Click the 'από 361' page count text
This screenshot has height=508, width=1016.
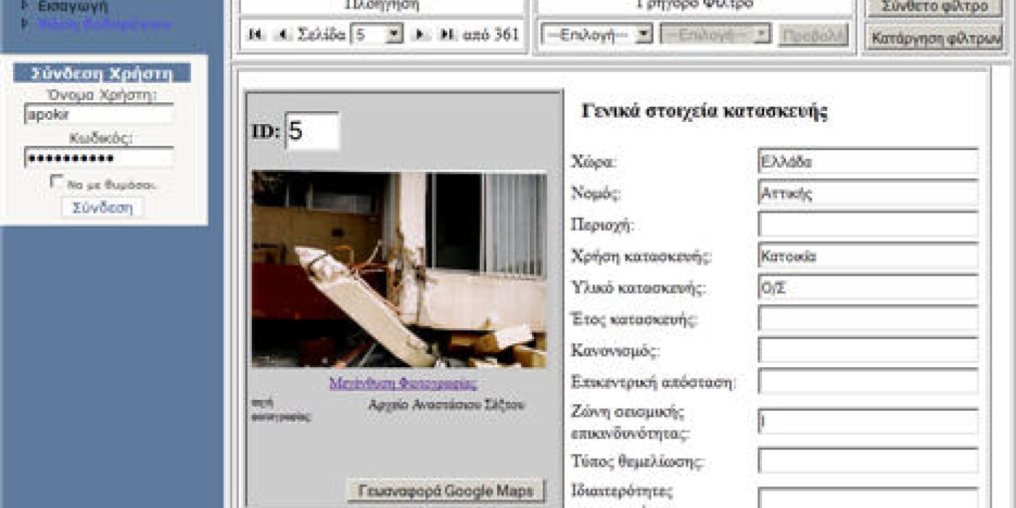pyautogui.click(x=491, y=34)
